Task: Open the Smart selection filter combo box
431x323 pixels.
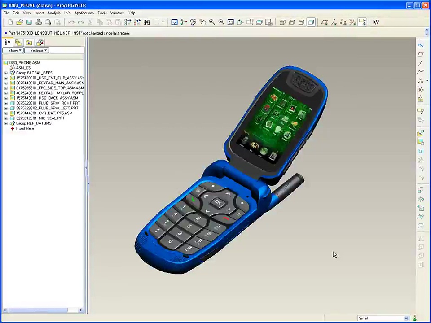Action: [383, 318]
